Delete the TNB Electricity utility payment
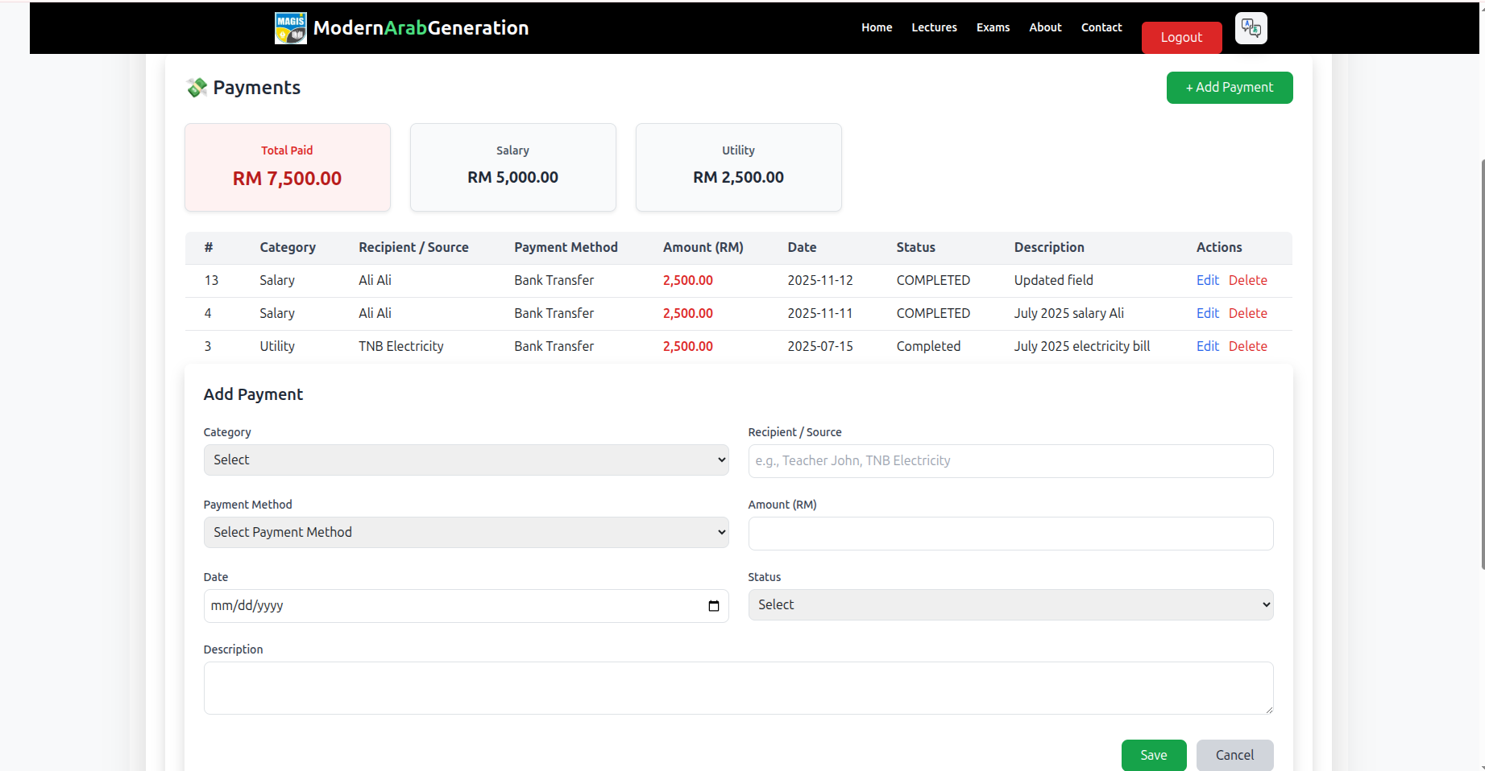 pyautogui.click(x=1247, y=347)
